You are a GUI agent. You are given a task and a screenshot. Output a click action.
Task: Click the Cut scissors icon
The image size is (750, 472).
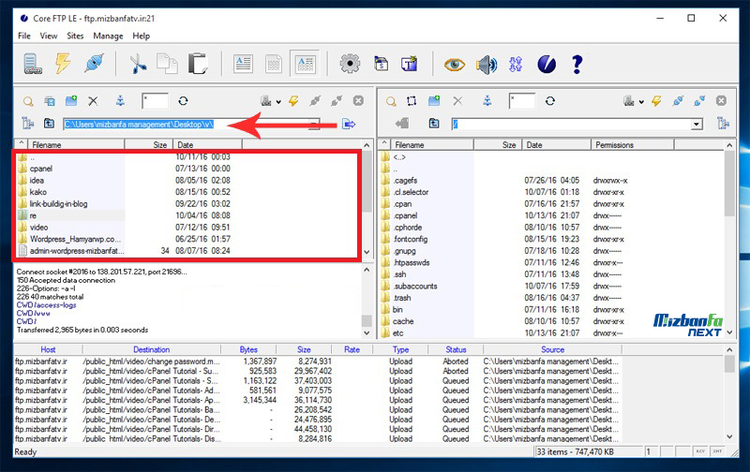pos(138,64)
